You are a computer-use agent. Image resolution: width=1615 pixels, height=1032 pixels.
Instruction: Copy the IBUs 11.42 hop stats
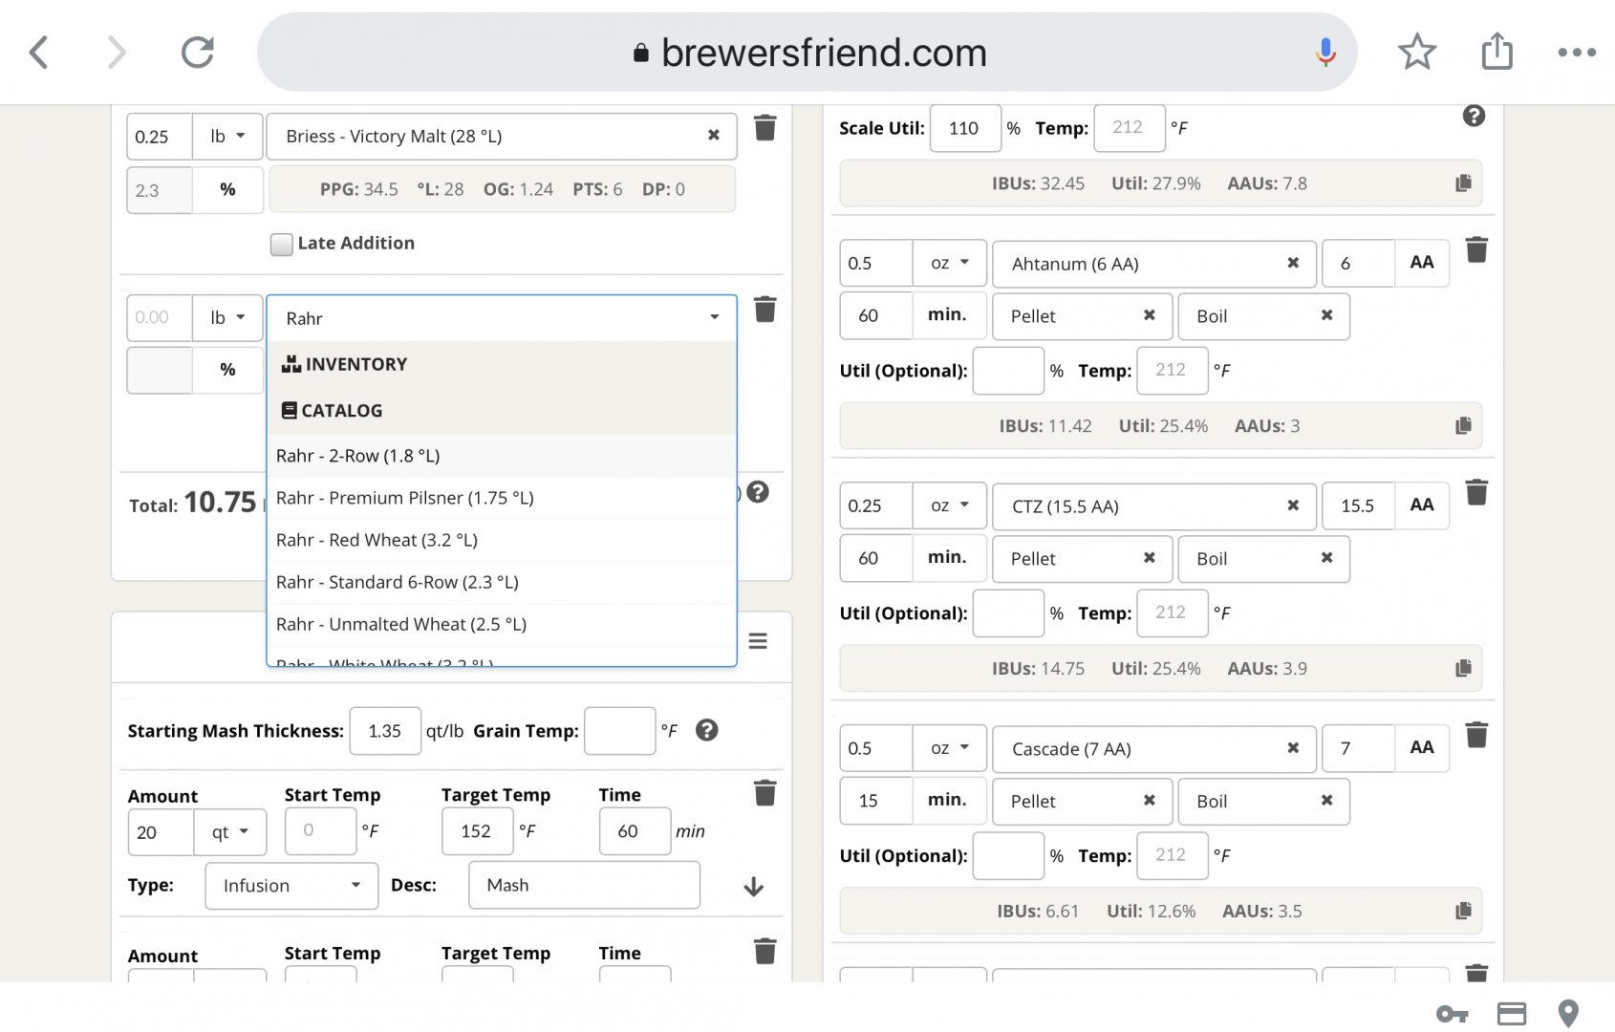pos(1463,426)
